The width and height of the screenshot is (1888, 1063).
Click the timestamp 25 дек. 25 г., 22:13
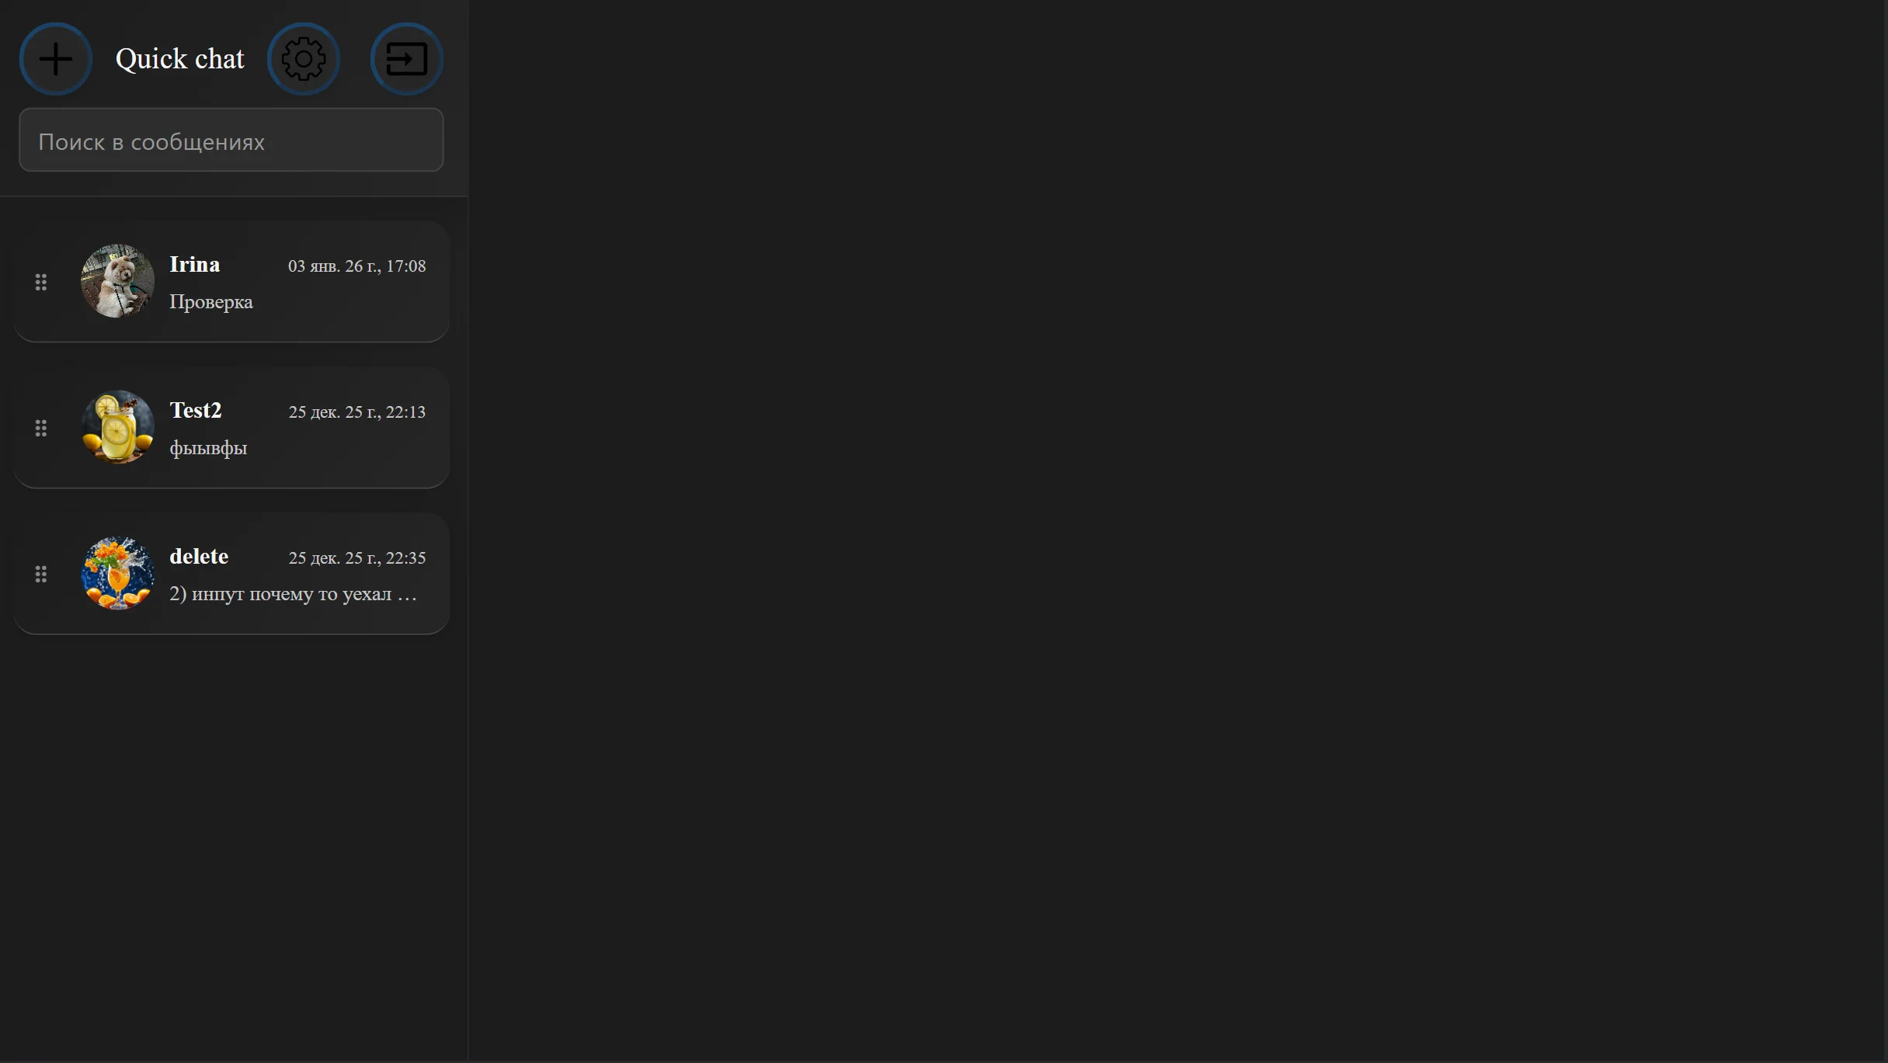tap(357, 412)
